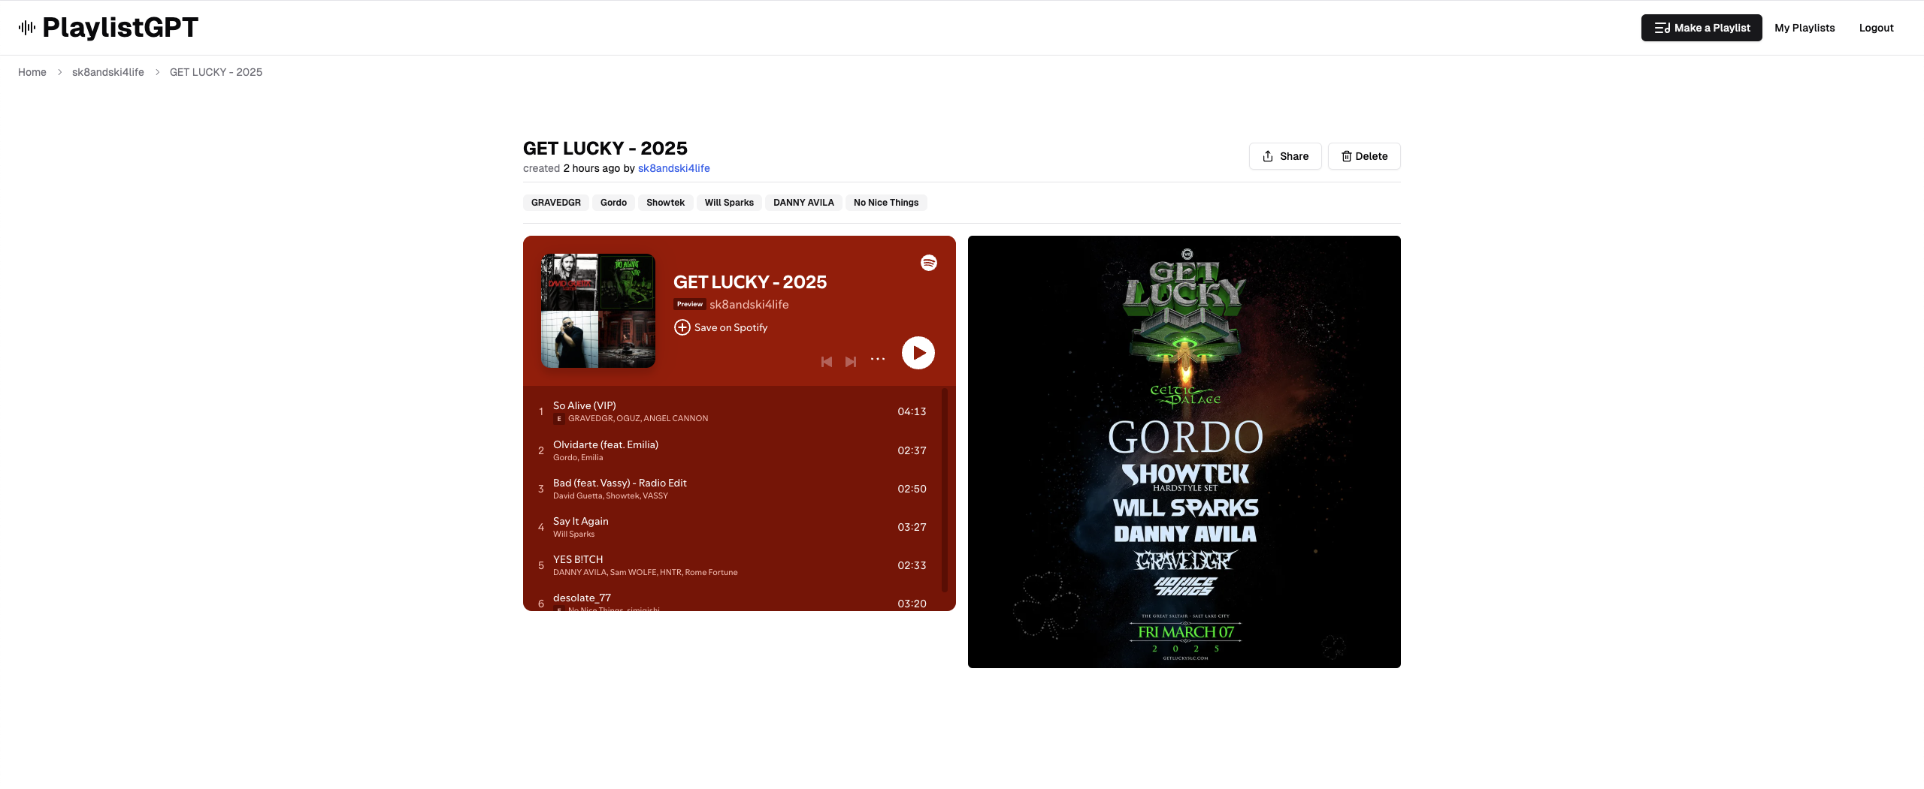The width and height of the screenshot is (1924, 789).
Task: Open the three-dot more options menu
Action: (878, 360)
